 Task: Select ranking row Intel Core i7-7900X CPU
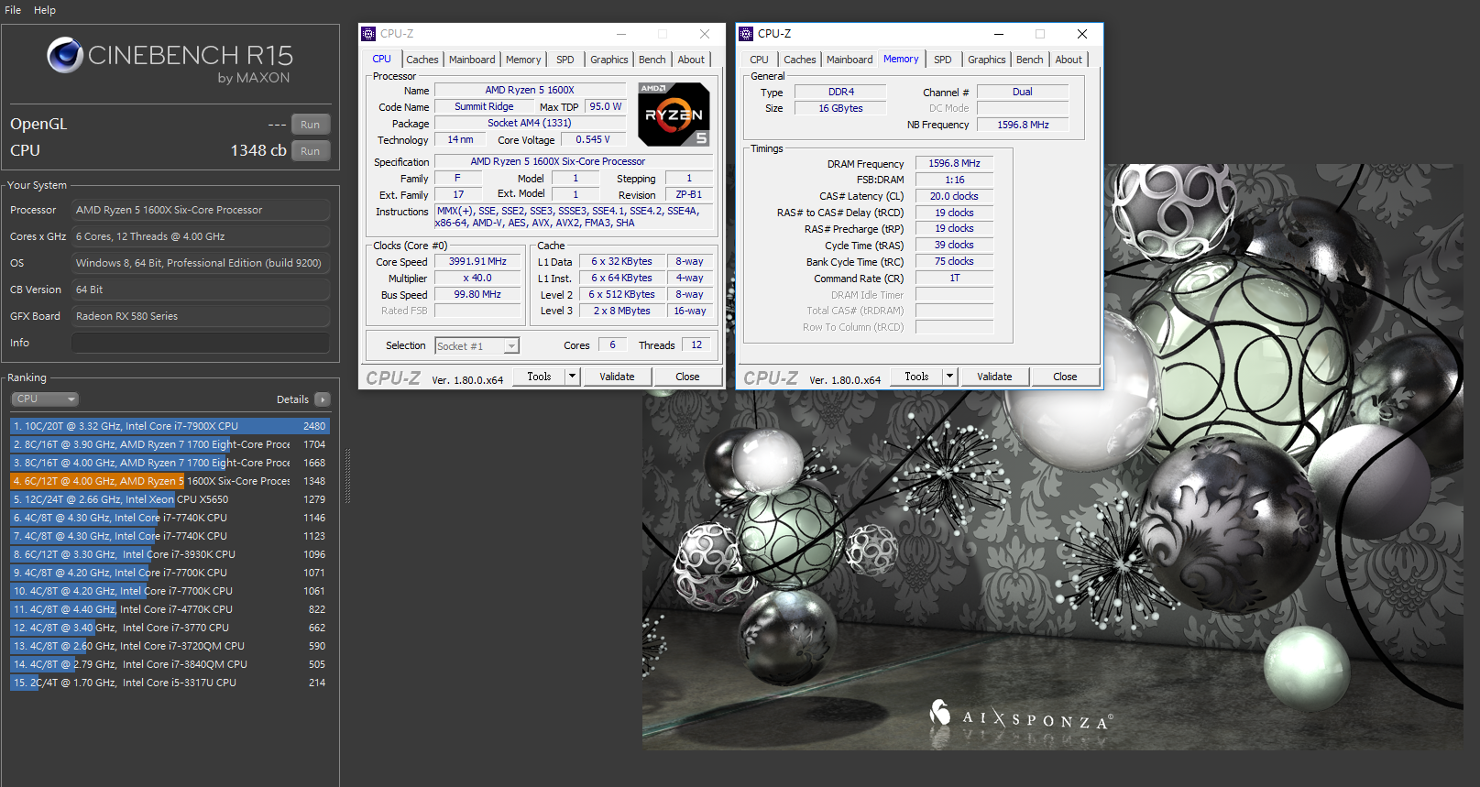click(170, 426)
